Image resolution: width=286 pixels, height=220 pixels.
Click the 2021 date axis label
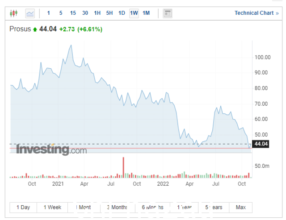(58, 184)
